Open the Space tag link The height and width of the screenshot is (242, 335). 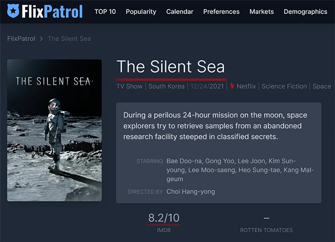click(322, 86)
